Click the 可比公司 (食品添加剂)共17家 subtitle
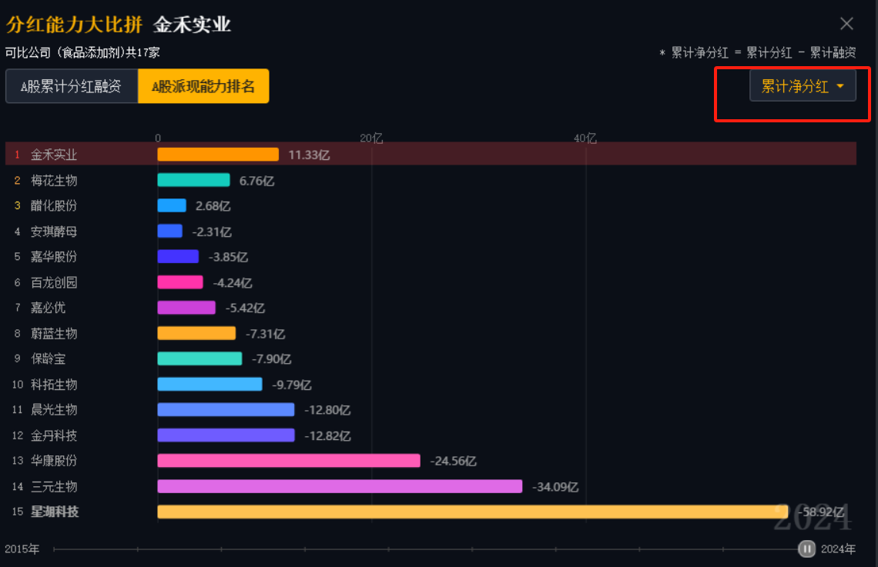The height and width of the screenshot is (567, 878). [x=83, y=52]
